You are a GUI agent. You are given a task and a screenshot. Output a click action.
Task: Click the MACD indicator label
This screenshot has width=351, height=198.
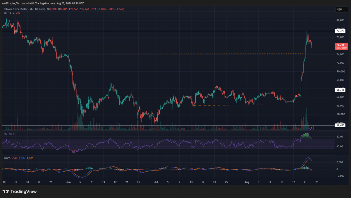[x=7, y=158]
